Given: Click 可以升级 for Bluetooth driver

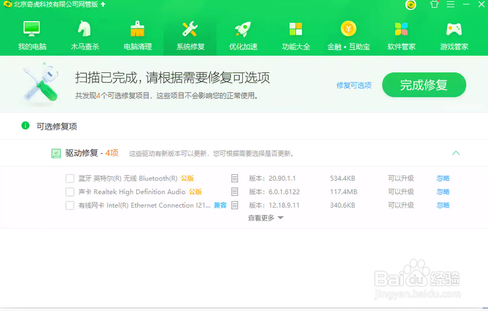Looking at the screenshot, I should coord(401,178).
